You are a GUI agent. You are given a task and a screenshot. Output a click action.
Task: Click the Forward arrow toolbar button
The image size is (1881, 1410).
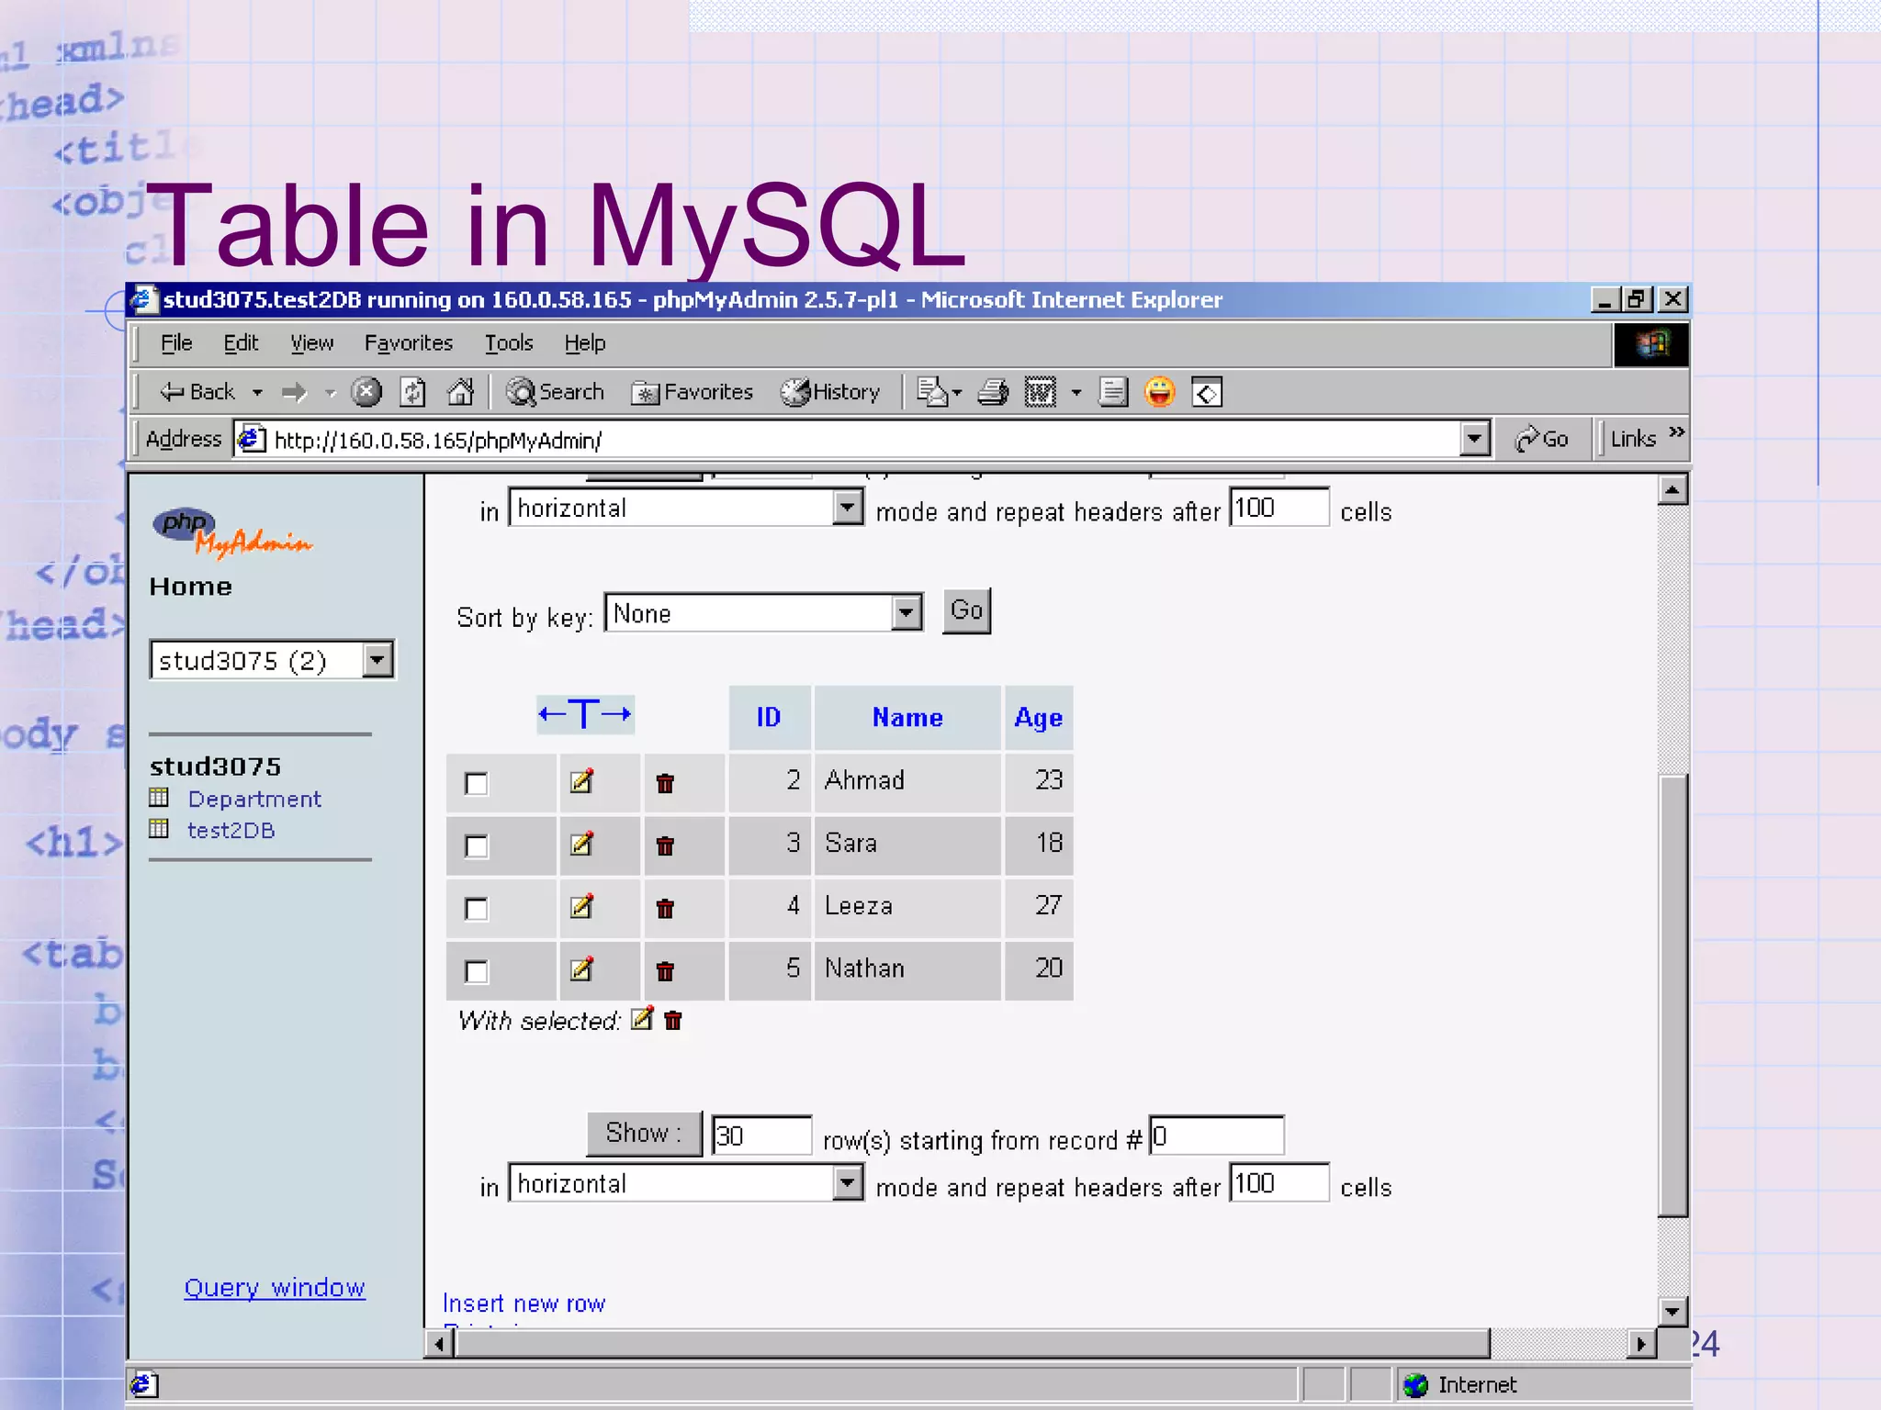click(x=294, y=393)
